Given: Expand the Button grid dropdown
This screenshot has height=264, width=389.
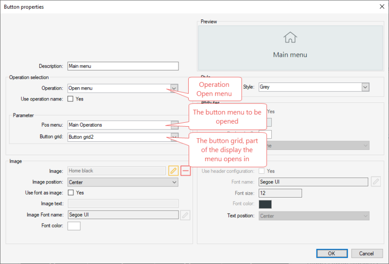Looking at the screenshot, I should tap(175, 137).
